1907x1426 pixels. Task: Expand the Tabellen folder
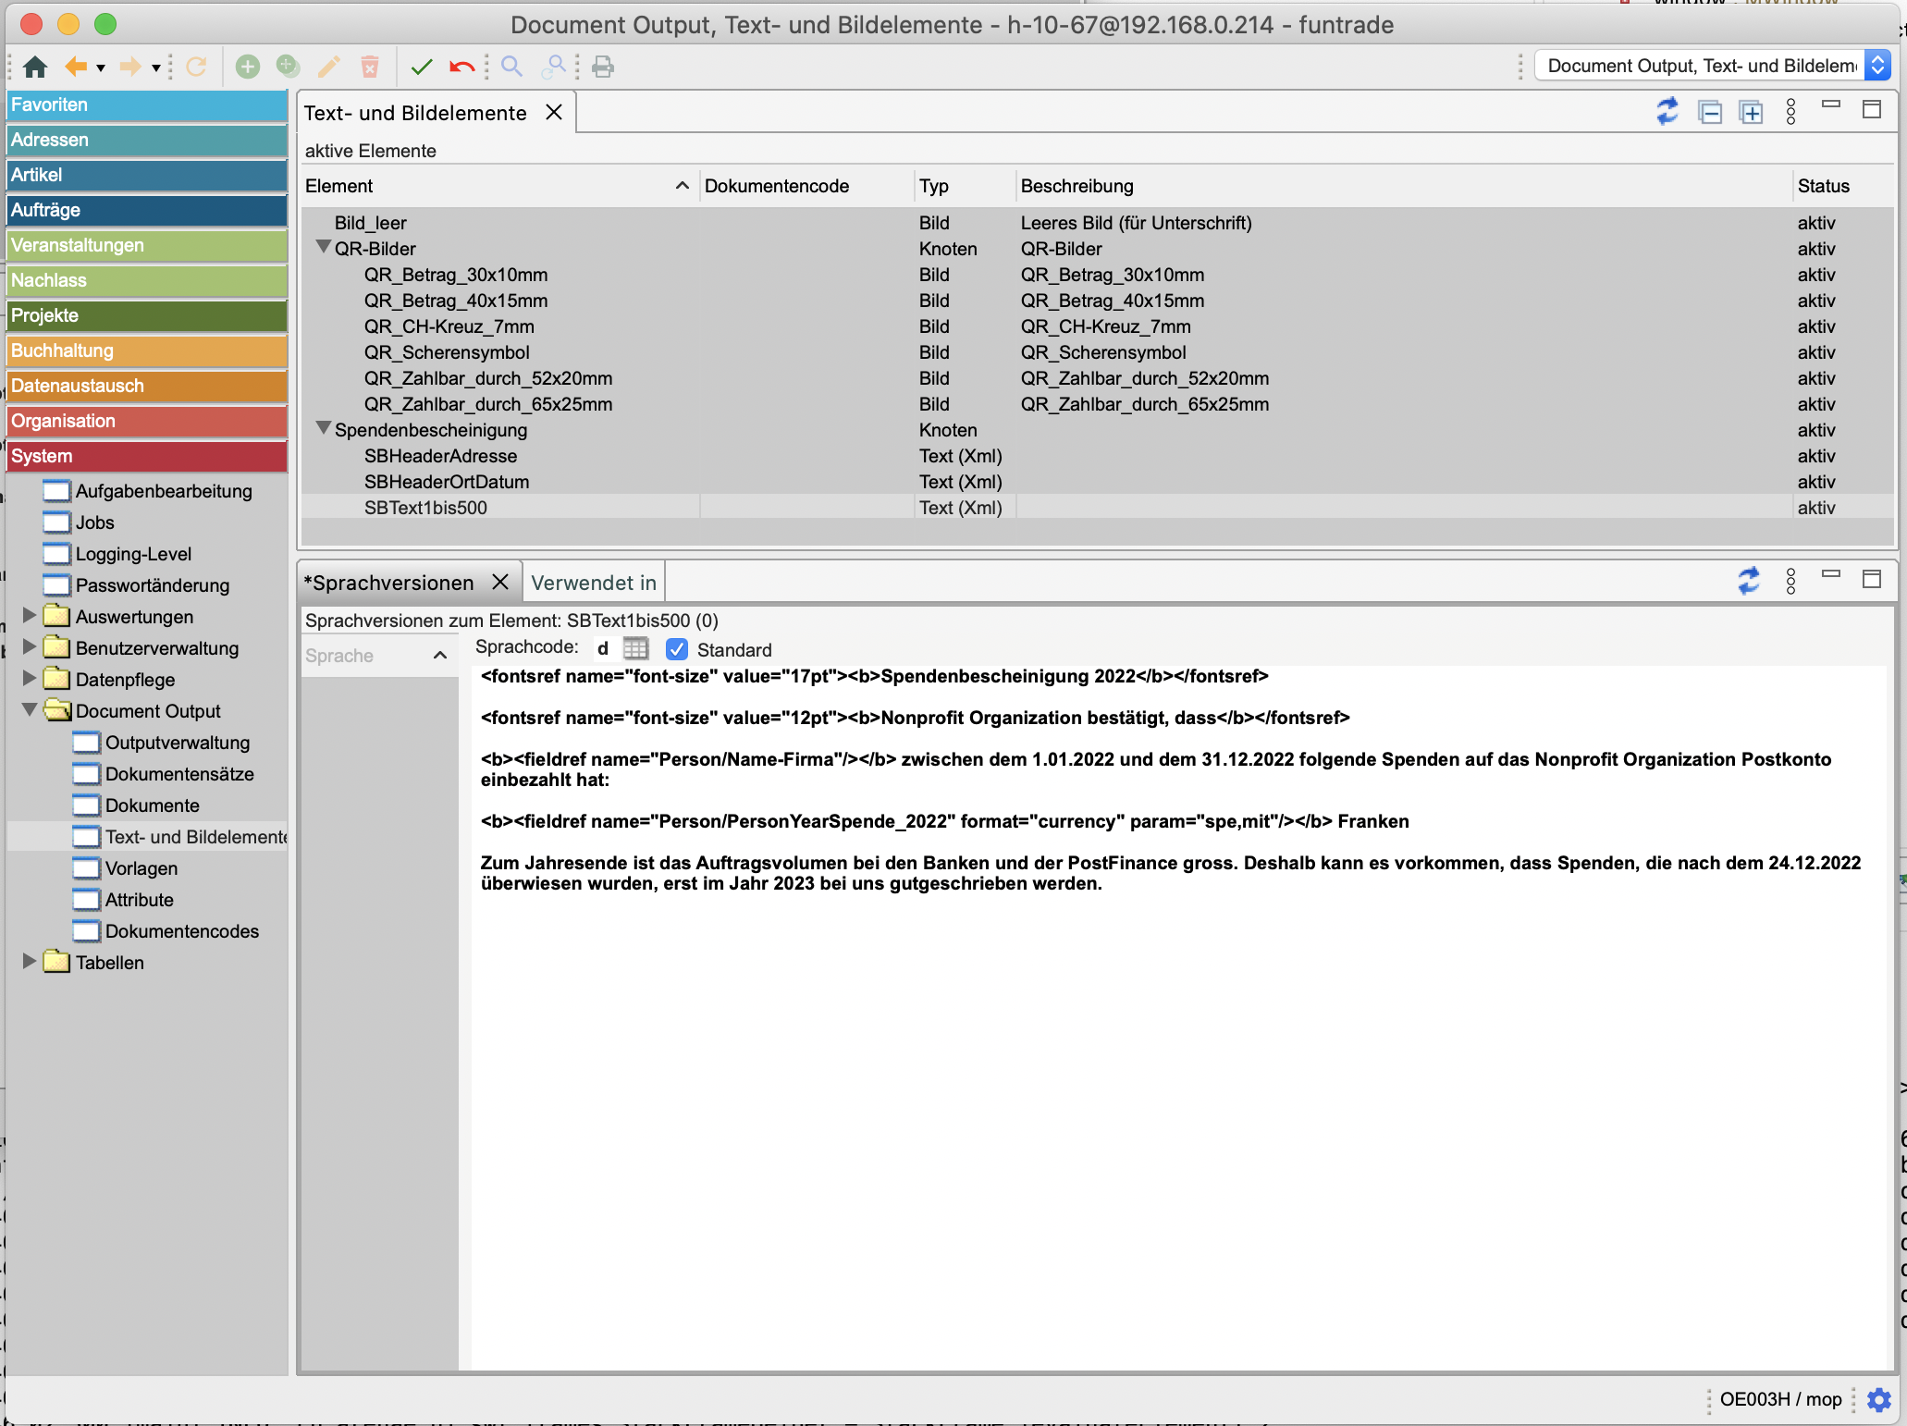pyautogui.click(x=30, y=962)
